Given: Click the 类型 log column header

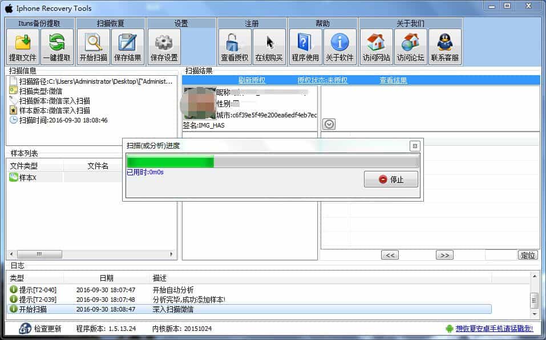Looking at the screenshot, I should pos(35,278).
